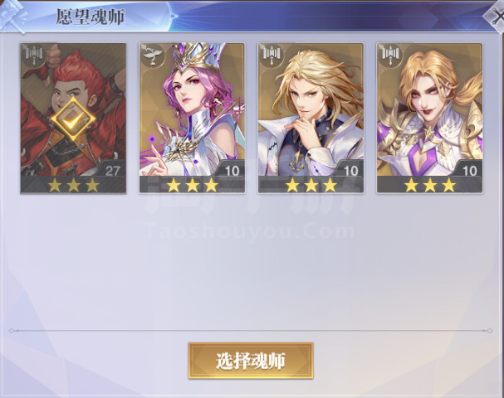
Task: Toggle the golden checkmark on the red-haired card
Action: tap(73, 119)
